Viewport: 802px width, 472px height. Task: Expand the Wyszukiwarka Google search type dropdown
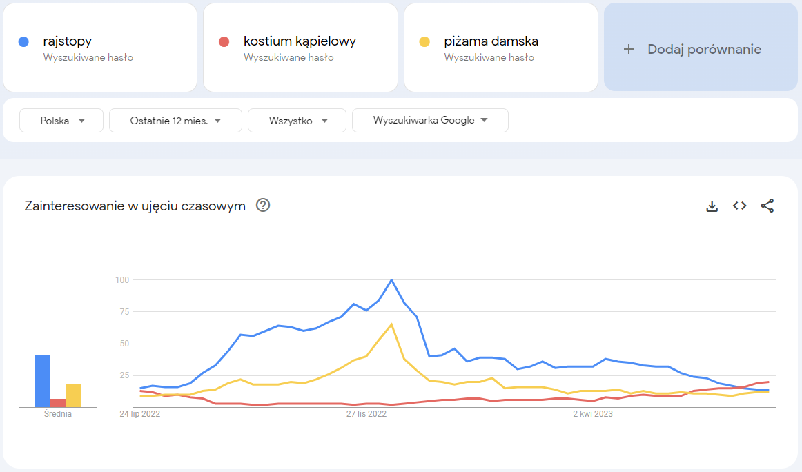(430, 120)
